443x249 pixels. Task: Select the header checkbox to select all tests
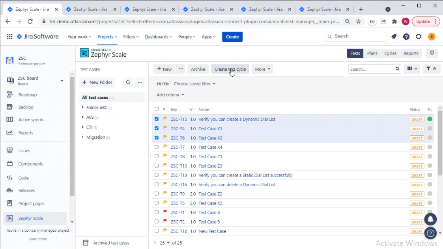pos(157,109)
